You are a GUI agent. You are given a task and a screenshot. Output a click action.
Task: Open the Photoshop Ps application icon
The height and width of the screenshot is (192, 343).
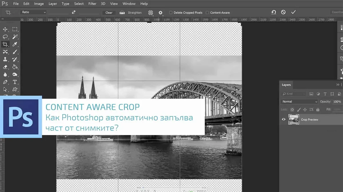pyautogui.click(x=5, y=4)
